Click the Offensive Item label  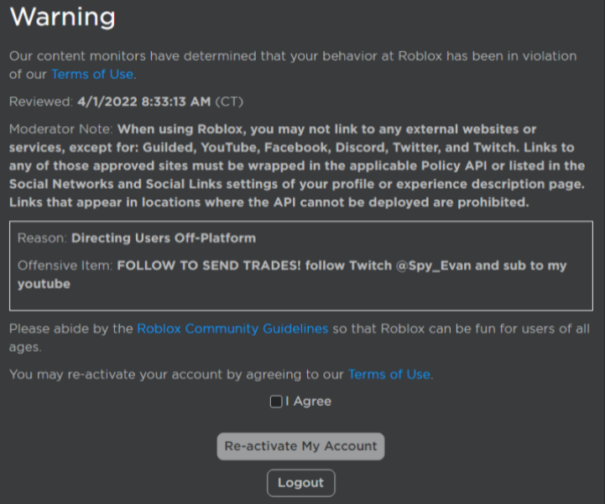(x=65, y=265)
